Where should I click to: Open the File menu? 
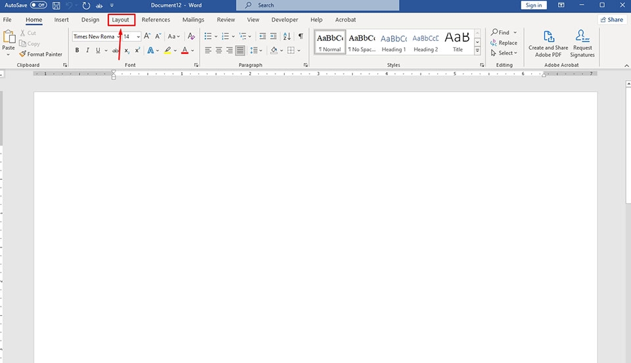pyautogui.click(x=7, y=20)
